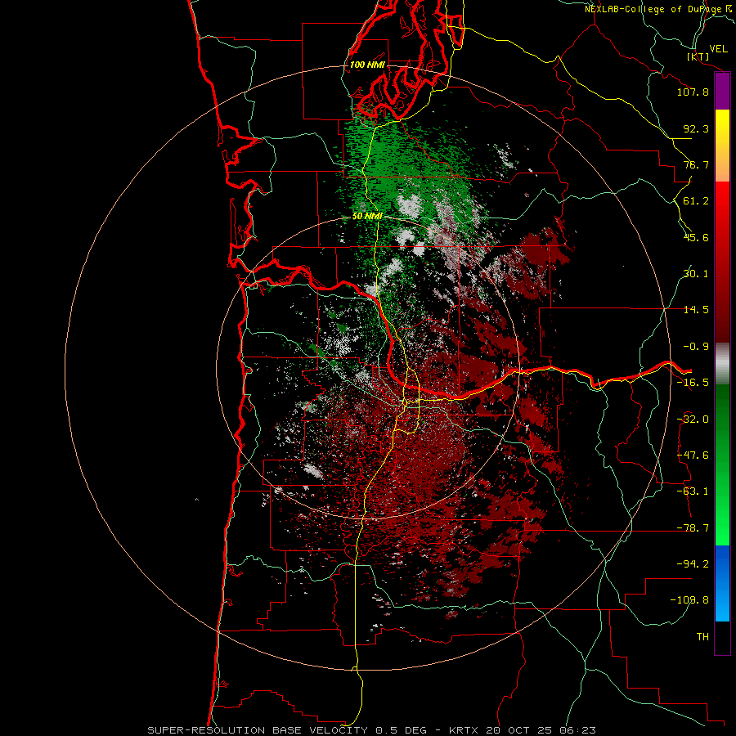Screen dimensions: 736x736
Task: Click the NEXLAB-College of DuPage header text
Action: click(x=658, y=9)
